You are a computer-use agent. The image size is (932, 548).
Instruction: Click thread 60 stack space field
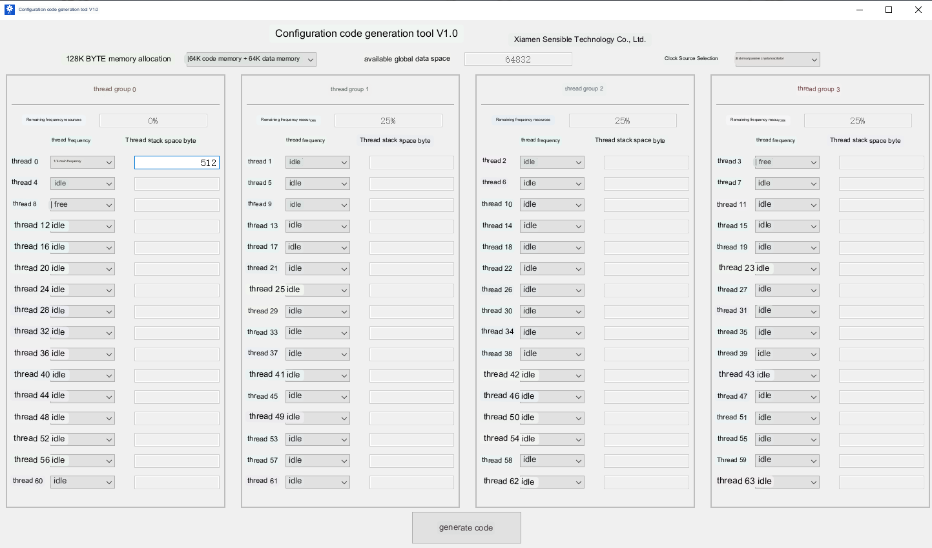tap(177, 483)
